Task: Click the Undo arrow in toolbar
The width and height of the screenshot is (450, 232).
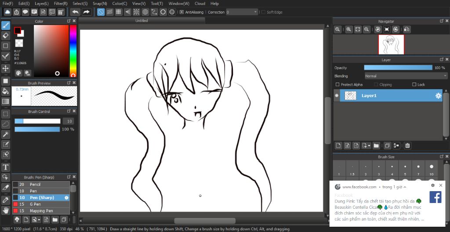Action: (x=76, y=12)
